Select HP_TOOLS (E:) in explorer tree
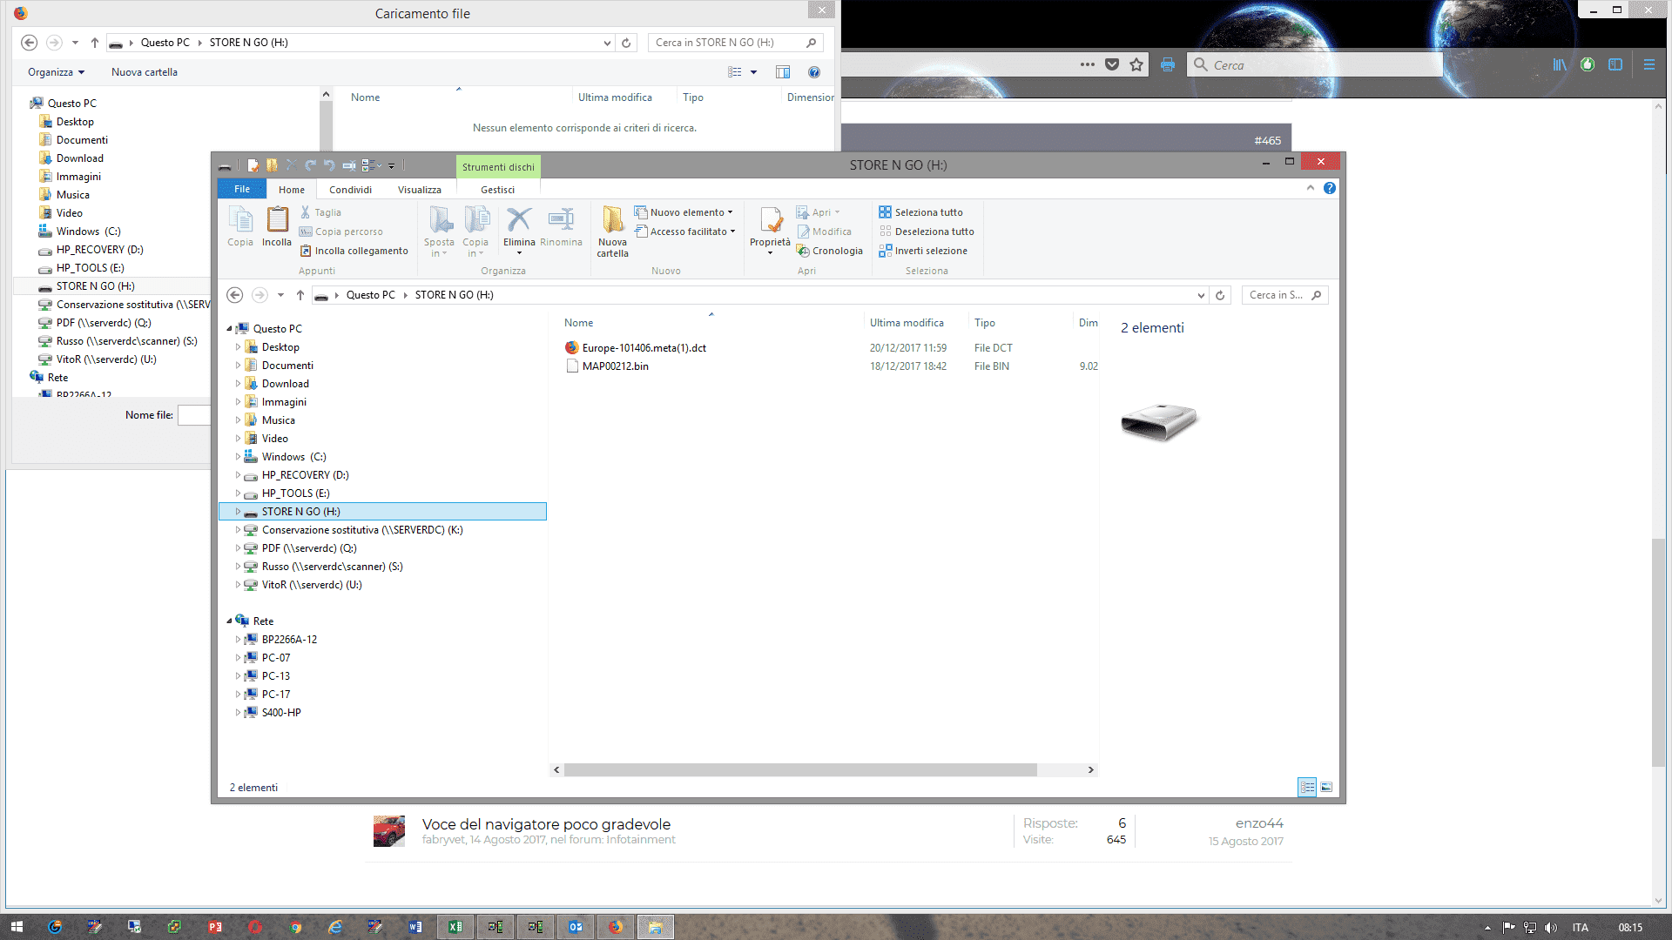Screen dimensions: 1672x940 coord(296,493)
